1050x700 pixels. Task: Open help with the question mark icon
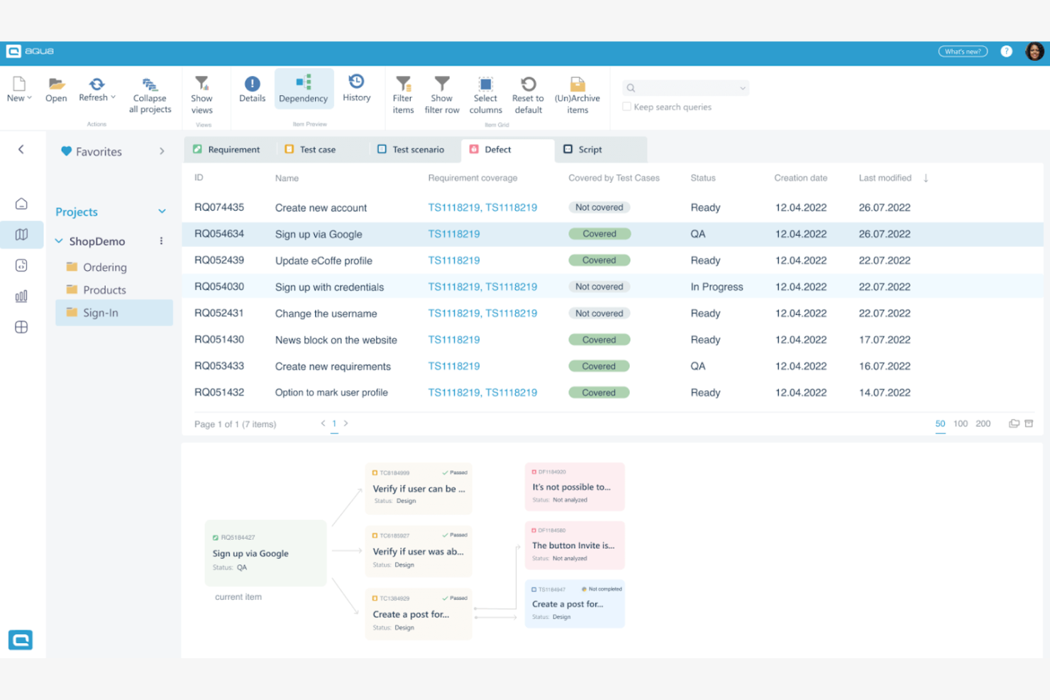[1006, 51]
